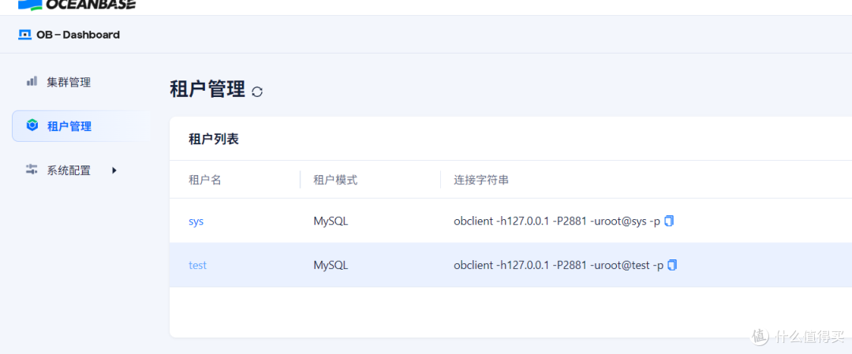Click the sys connection string text

557,222
